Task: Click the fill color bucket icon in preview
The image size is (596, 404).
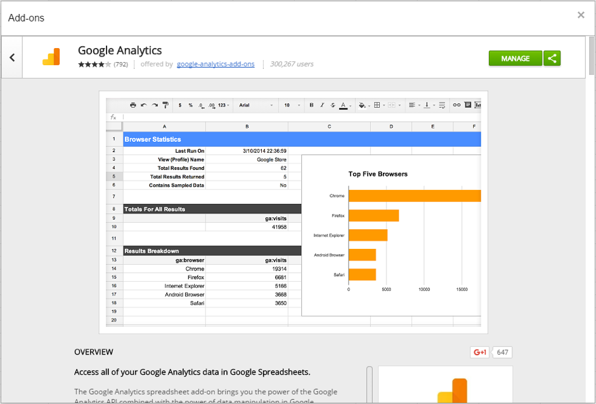Action: click(362, 105)
